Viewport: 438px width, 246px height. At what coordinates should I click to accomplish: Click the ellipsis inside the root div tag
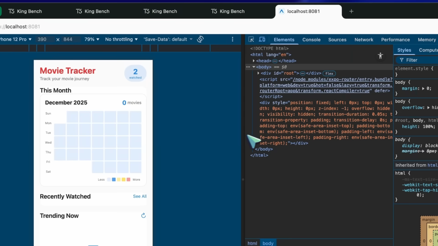303,73
